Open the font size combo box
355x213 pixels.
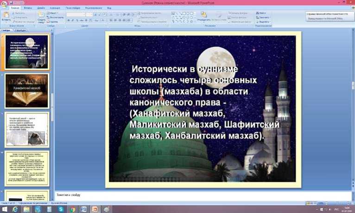89,15
